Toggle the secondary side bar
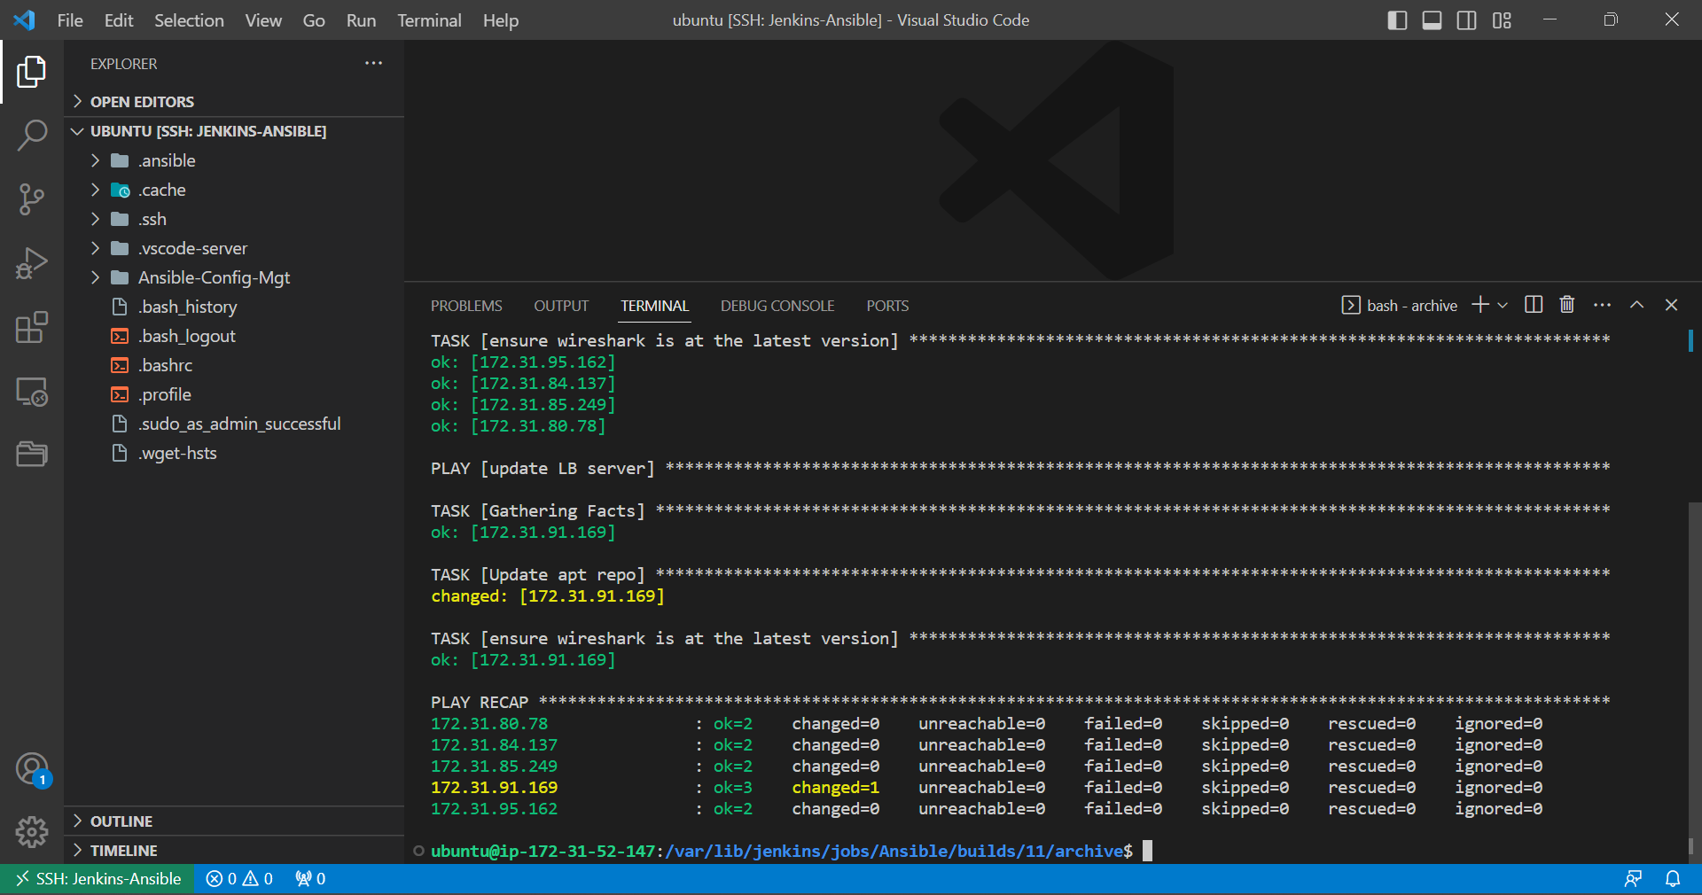The height and width of the screenshot is (895, 1702). (x=1466, y=19)
